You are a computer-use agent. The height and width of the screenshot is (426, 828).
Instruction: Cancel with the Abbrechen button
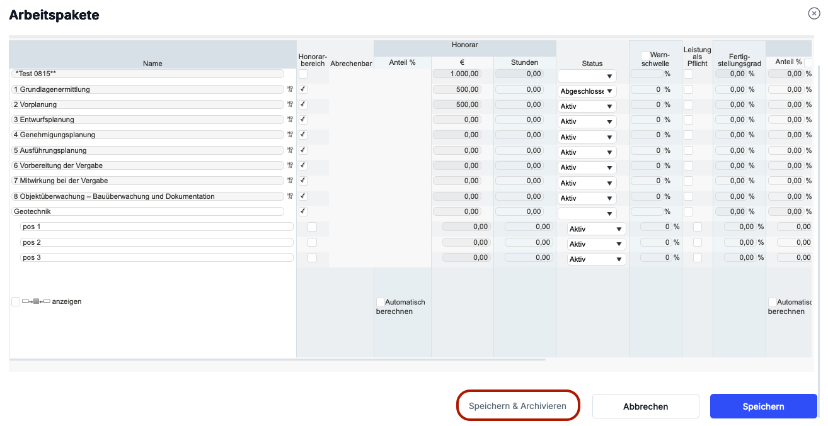(x=645, y=406)
